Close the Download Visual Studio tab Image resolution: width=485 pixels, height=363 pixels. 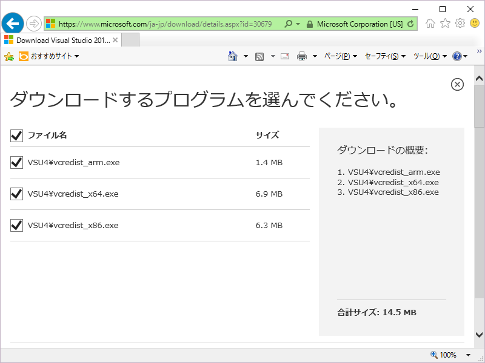(x=115, y=40)
